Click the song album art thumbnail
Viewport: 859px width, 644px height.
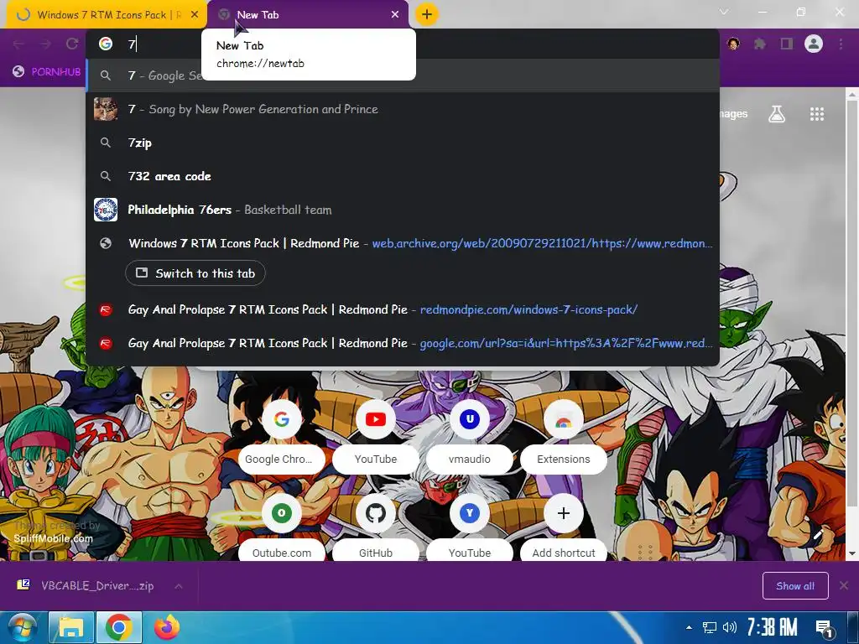[x=106, y=109]
